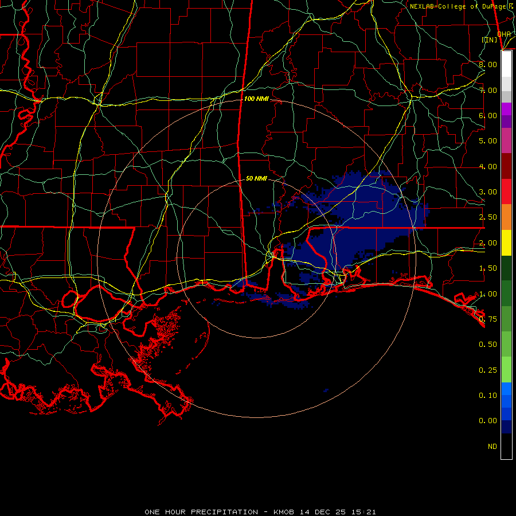The height and width of the screenshot is (516, 516).
Task: Select the 100 NMI range ring label
Action: click(256, 99)
